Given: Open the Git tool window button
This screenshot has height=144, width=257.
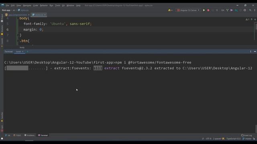Looking at the screenshot, I should [8, 135].
